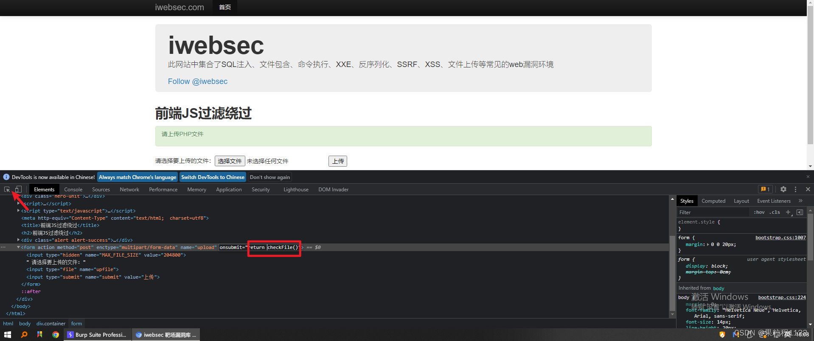Select the form breadcrumb
The width and height of the screenshot is (814, 341).
[76, 324]
